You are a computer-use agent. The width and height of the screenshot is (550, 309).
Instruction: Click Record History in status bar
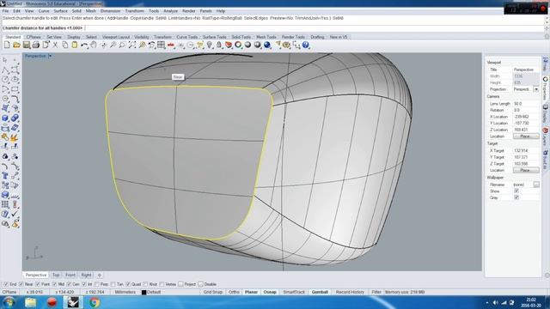click(350, 292)
